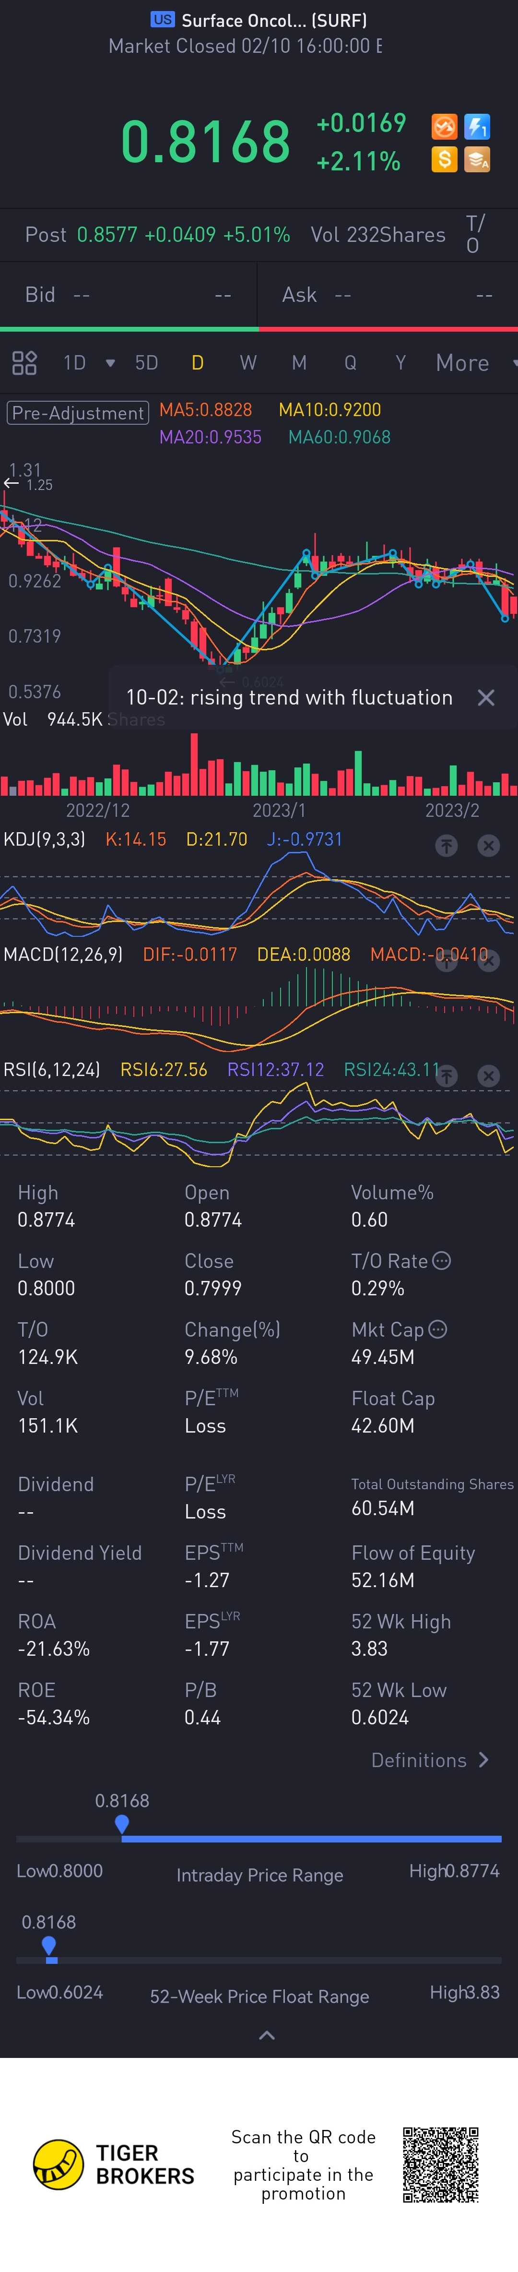The width and height of the screenshot is (518, 2272).
Task: Open the 10-02 rising trend message
Action: point(289,698)
